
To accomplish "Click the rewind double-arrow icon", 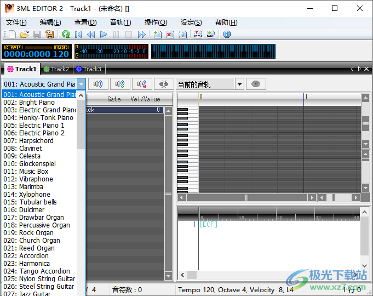I will coord(91,35).
